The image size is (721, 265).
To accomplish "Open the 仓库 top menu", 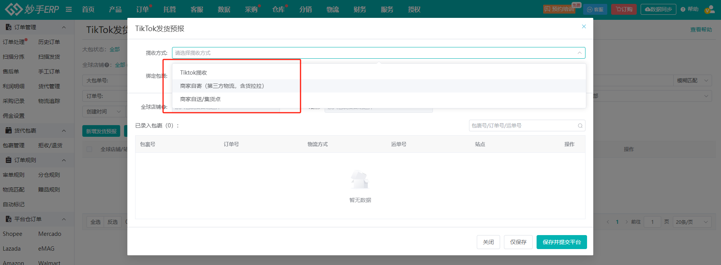I will [278, 9].
